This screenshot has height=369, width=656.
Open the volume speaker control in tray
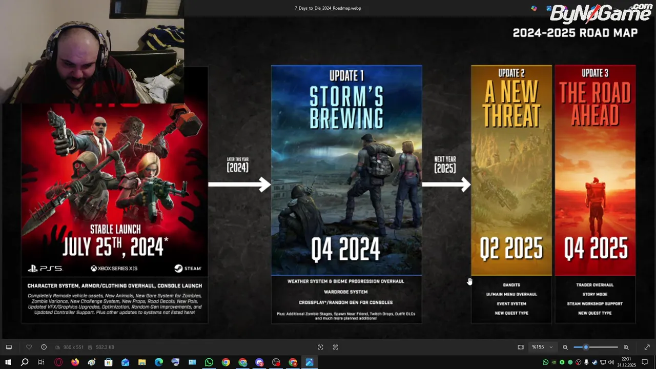point(611,362)
